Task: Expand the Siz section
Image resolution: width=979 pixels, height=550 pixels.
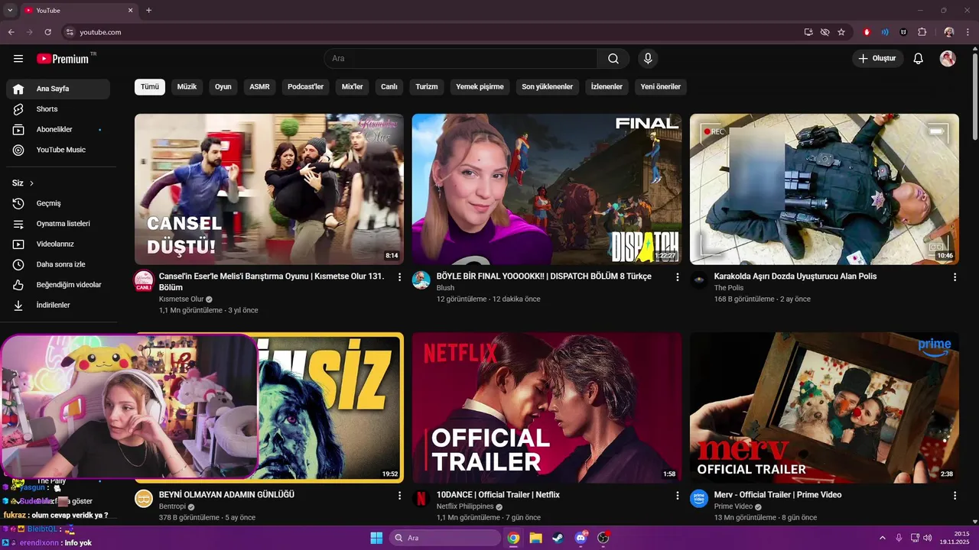Action: coord(23,183)
